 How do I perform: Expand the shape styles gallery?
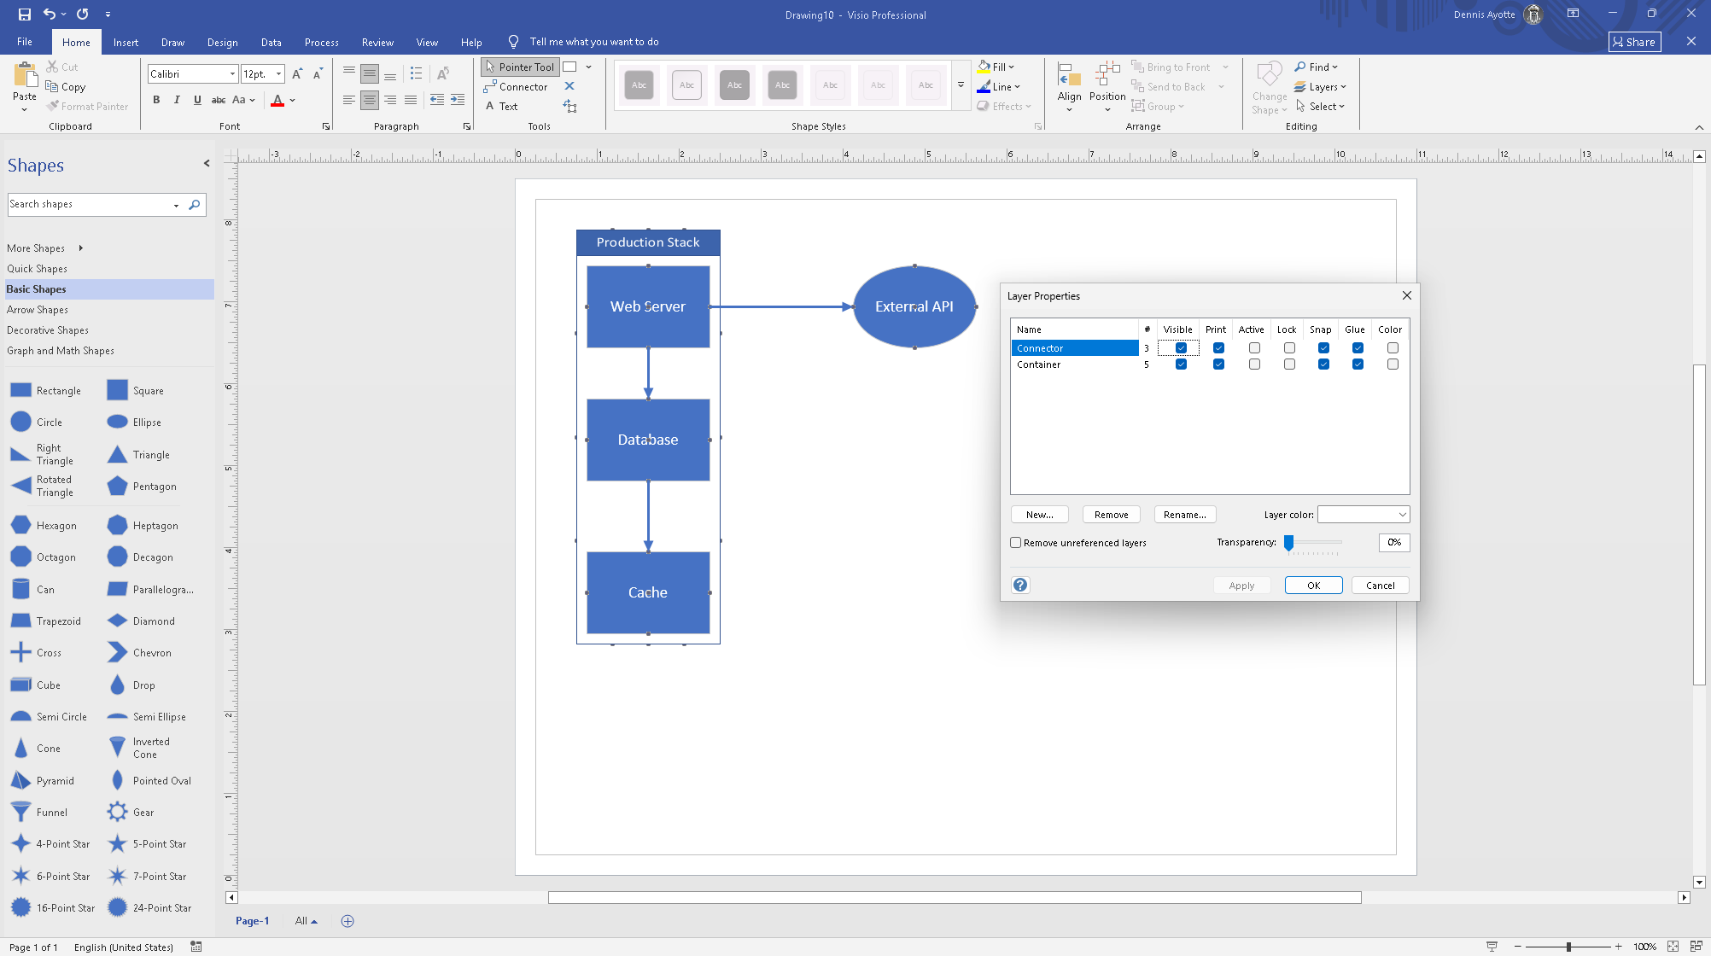[x=961, y=85]
